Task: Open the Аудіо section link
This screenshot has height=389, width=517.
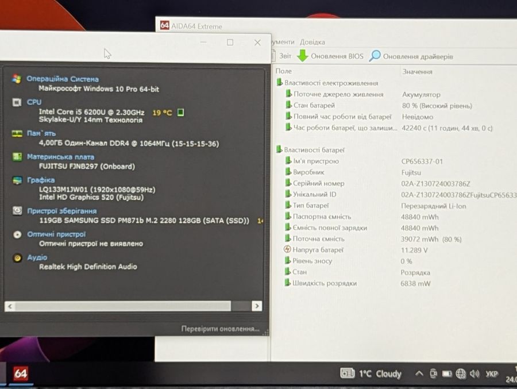Action: 37,257
